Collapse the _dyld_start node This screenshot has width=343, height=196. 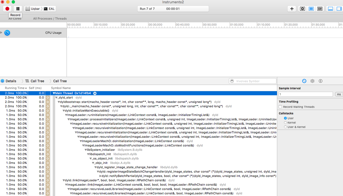[56, 97]
